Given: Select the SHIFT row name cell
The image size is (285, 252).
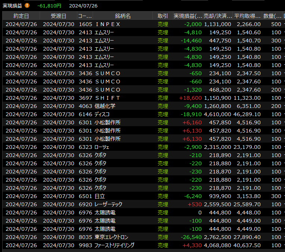Looking at the screenshot, I should pos(108,98).
